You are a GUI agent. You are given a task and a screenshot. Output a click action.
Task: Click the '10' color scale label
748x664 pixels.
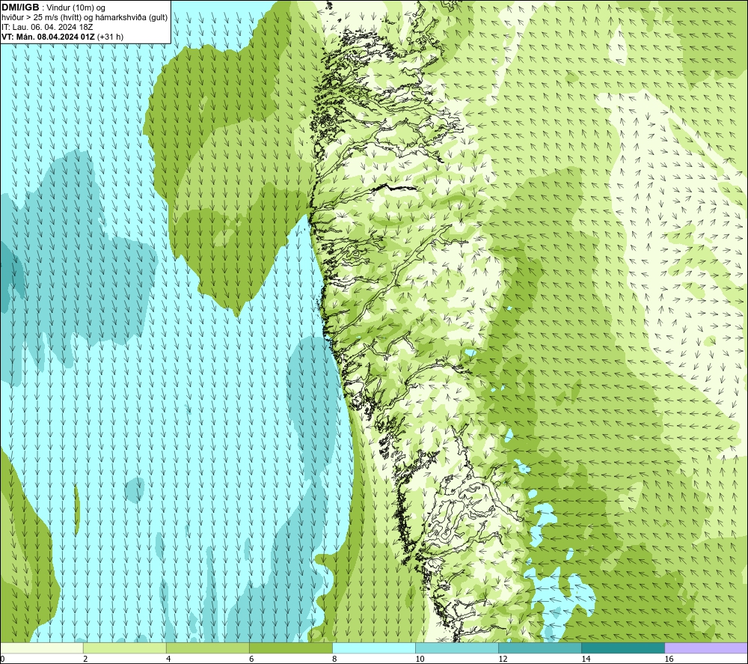420,660
